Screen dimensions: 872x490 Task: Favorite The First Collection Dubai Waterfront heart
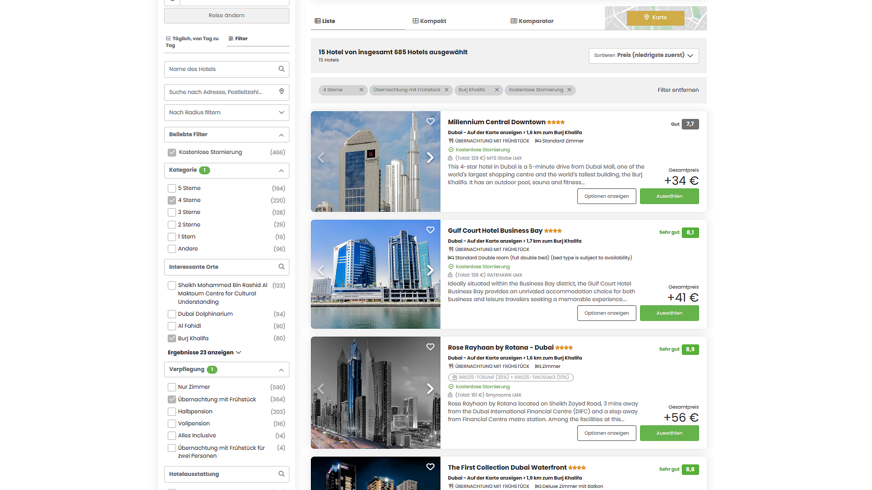430,467
